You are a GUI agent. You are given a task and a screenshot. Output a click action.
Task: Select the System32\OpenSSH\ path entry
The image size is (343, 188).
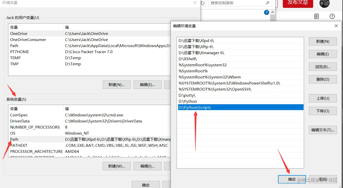pyautogui.click(x=241, y=89)
